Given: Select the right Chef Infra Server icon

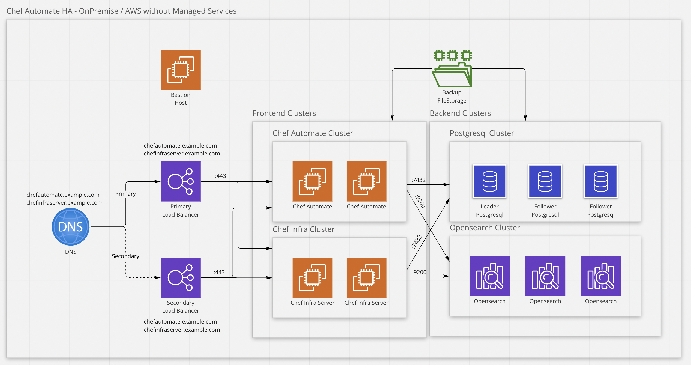Looking at the screenshot, I should point(366,277).
